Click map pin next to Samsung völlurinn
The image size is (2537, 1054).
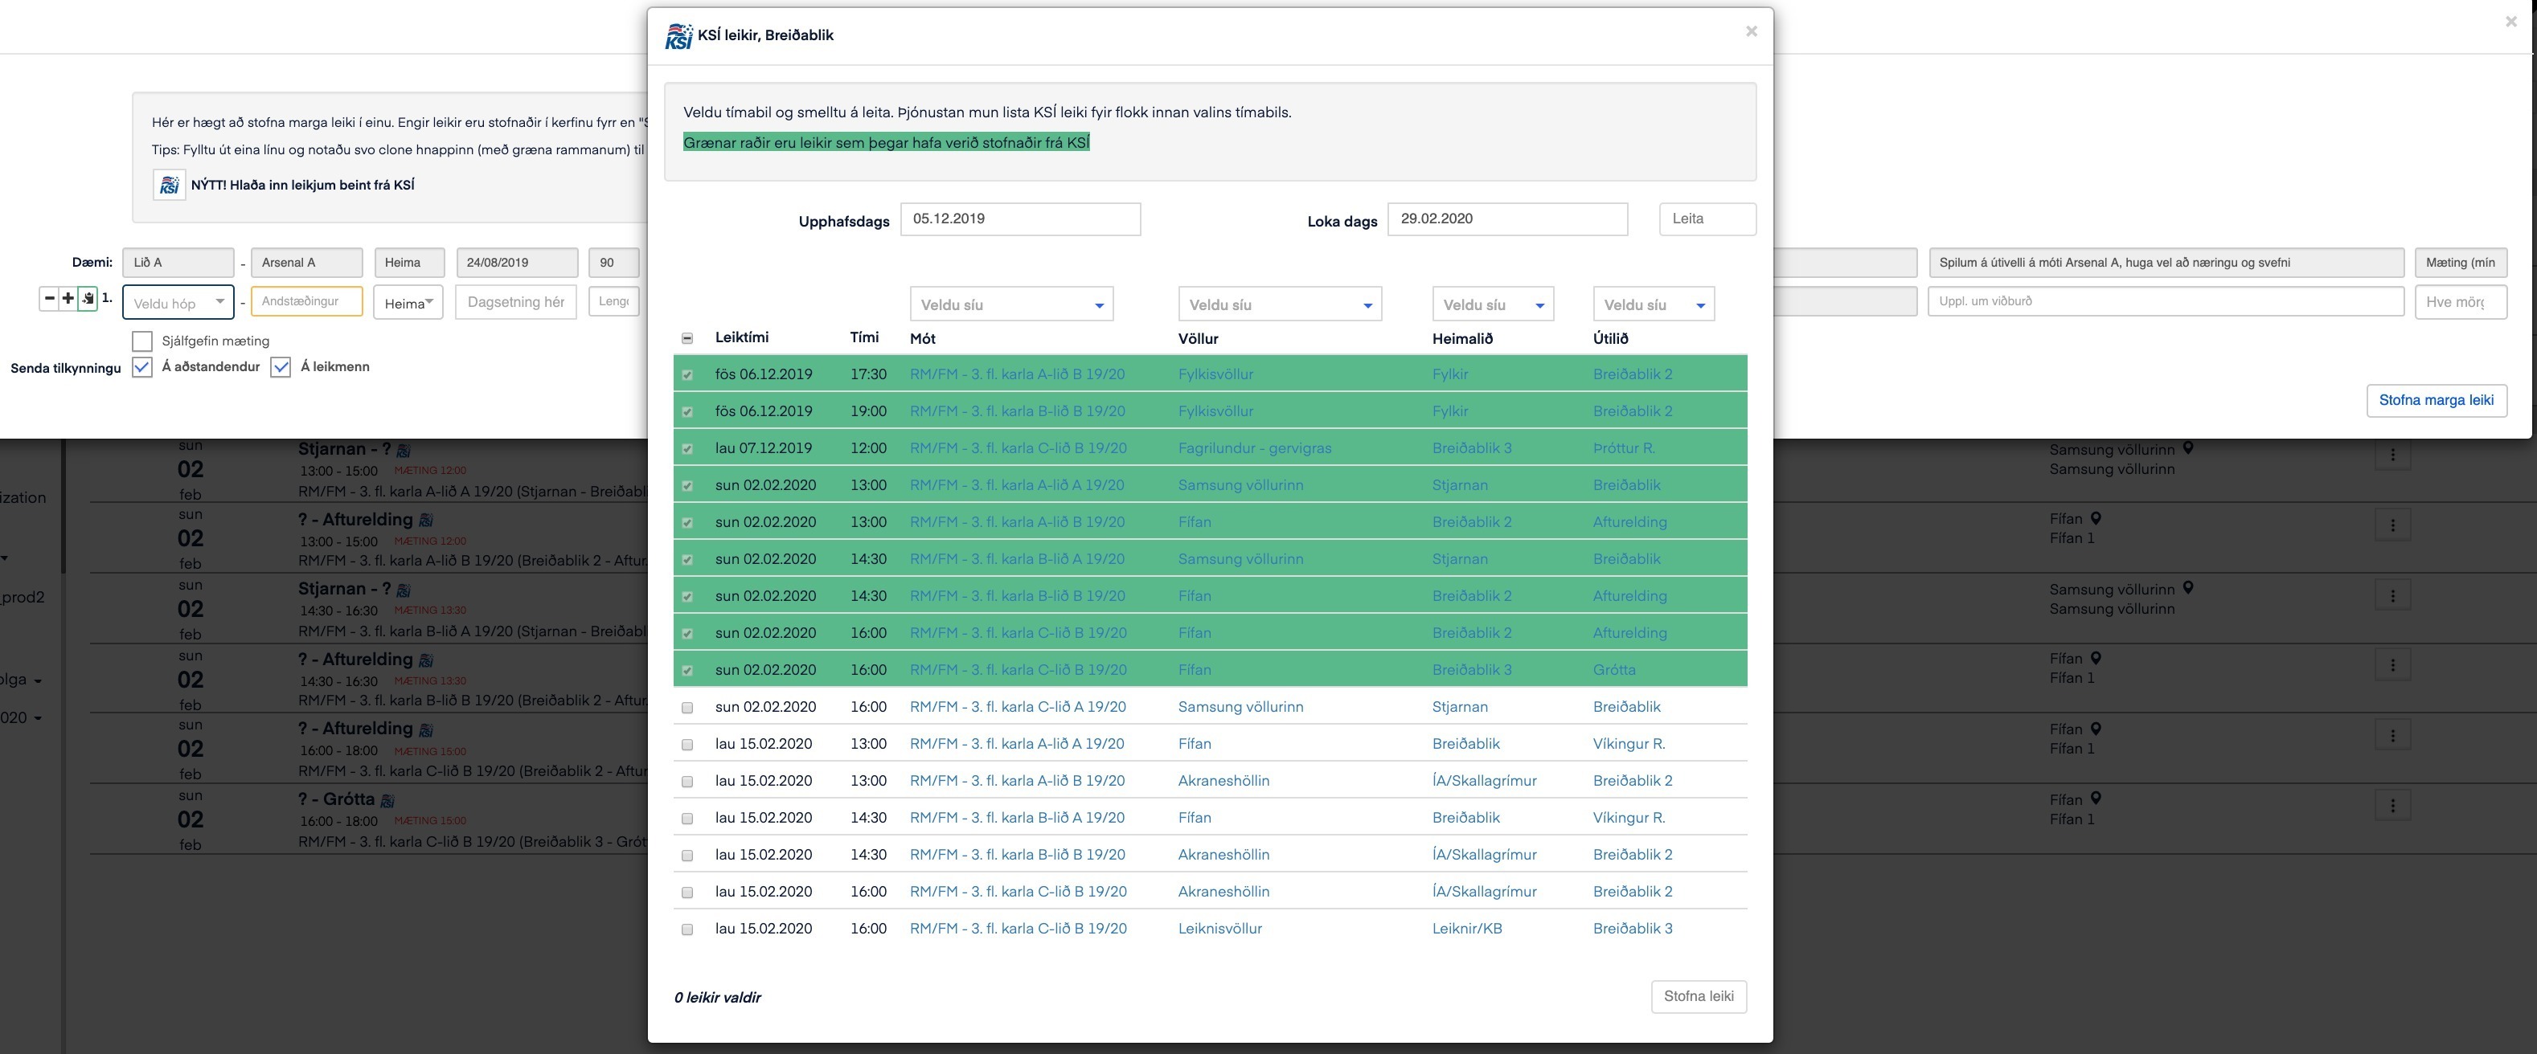click(x=2188, y=449)
